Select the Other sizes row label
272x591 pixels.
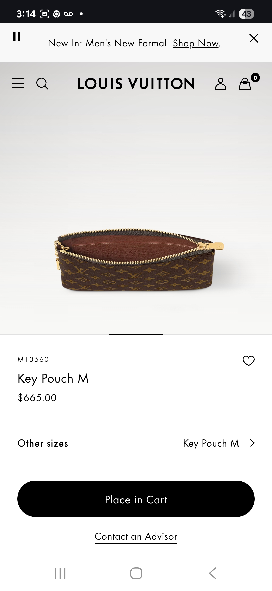click(x=43, y=443)
